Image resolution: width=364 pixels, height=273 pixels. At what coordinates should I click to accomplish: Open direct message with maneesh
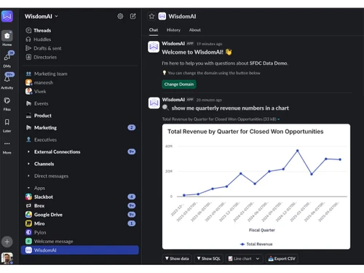coord(80,83)
